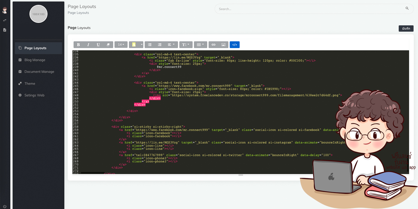
Task: Toggle code view button
Action: [235, 45]
